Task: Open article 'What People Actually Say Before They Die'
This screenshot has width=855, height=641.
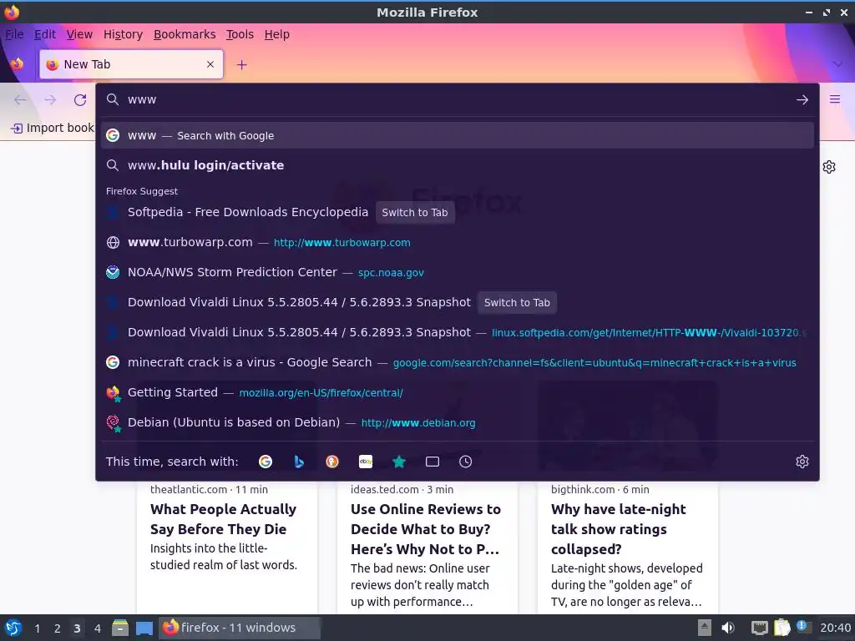Action: point(223,519)
